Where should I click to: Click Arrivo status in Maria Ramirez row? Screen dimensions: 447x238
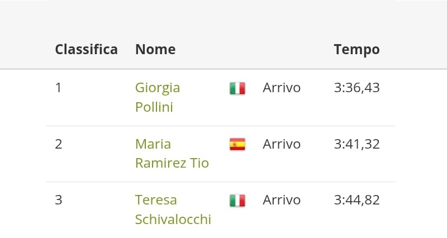coord(282,144)
